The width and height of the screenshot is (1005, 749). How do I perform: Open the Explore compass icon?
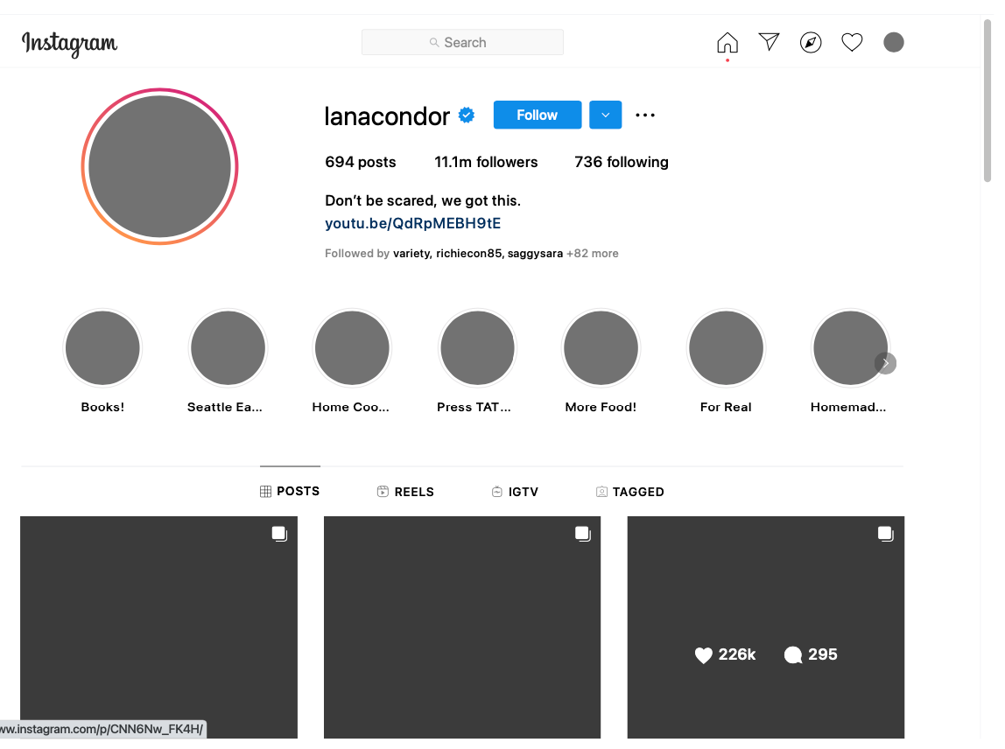810,42
